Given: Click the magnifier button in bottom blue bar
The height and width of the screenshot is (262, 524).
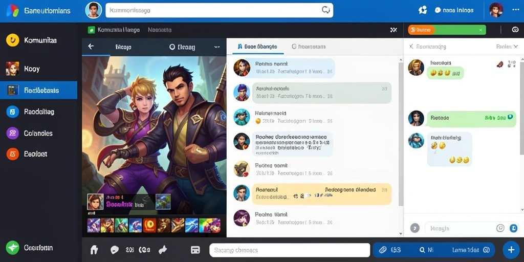Looking at the screenshot, I should (x=426, y=250).
